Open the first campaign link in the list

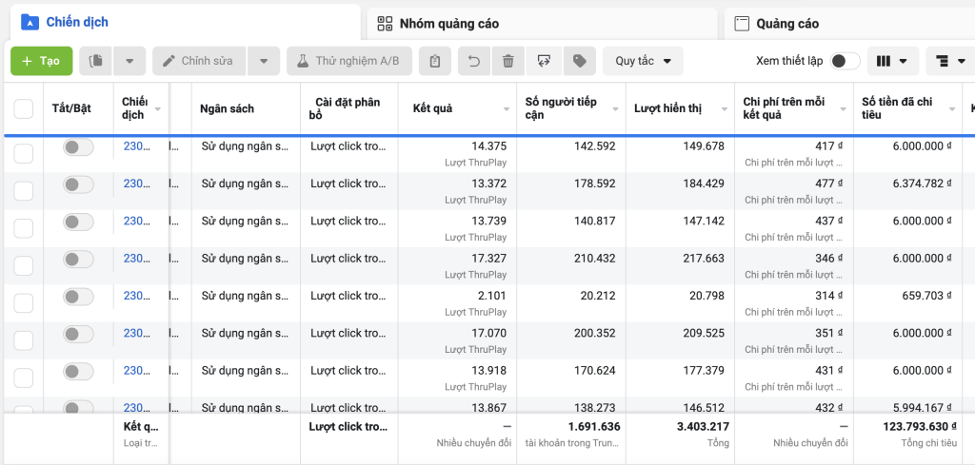click(137, 146)
